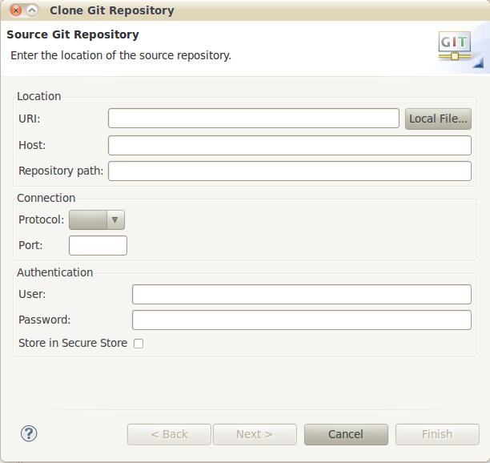The width and height of the screenshot is (490, 463).
Task: Click the Next > button
Action: click(x=255, y=434)
